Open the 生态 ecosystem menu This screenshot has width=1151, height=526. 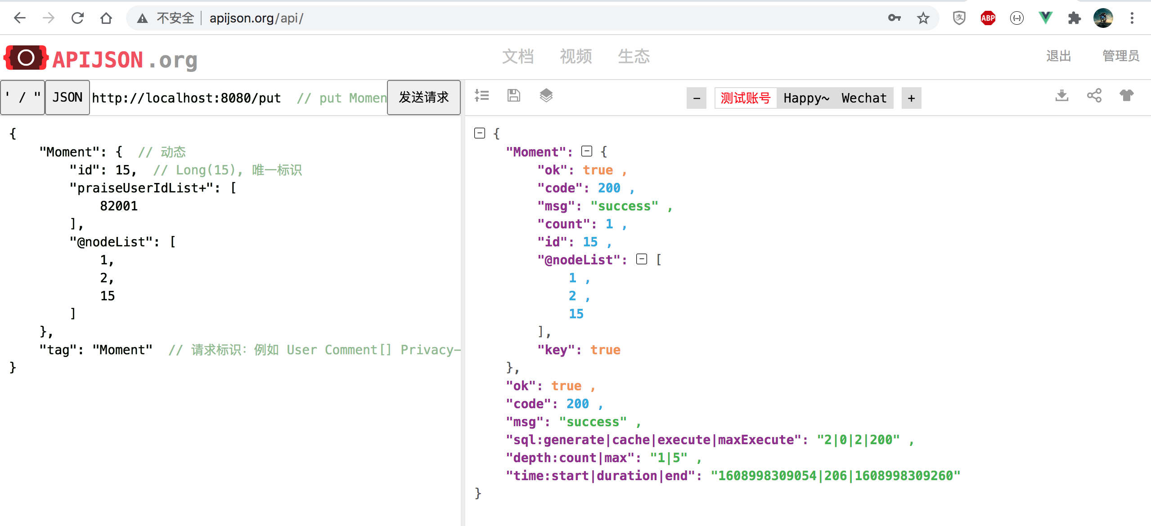(634, 57)
